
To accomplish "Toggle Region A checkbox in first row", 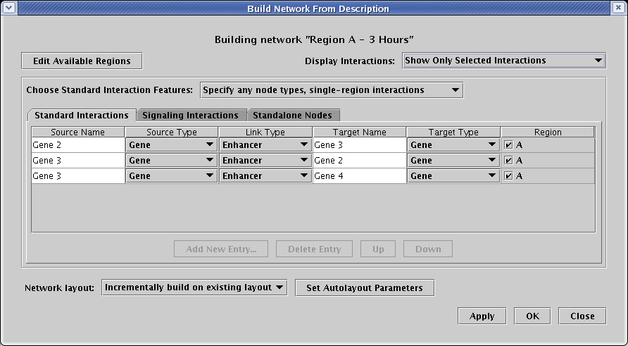I will pyautogui.click(x=509, y=145).
